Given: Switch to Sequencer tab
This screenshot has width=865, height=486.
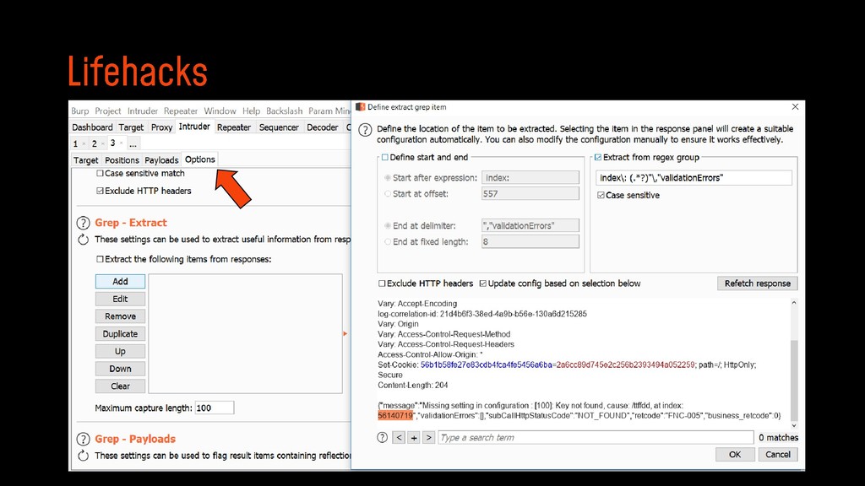Looking at the screenshot, I should click(279, 127).
